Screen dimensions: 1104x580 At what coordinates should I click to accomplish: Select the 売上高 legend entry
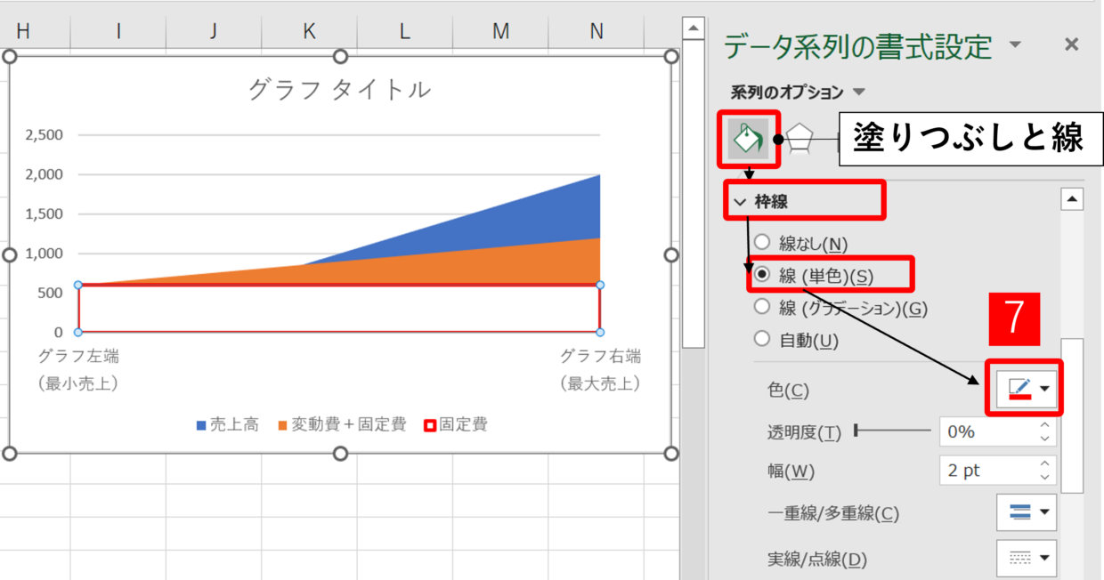(228, 425)
